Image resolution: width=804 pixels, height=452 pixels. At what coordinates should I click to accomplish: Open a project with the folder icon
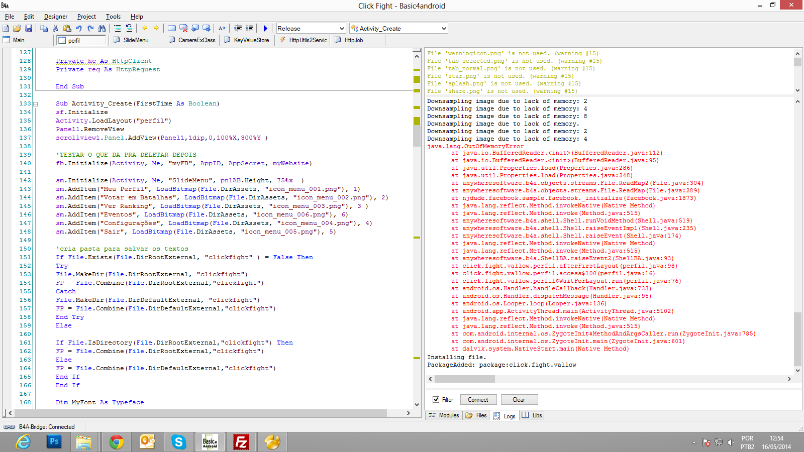pyautogui.click(x=17, y=29)
